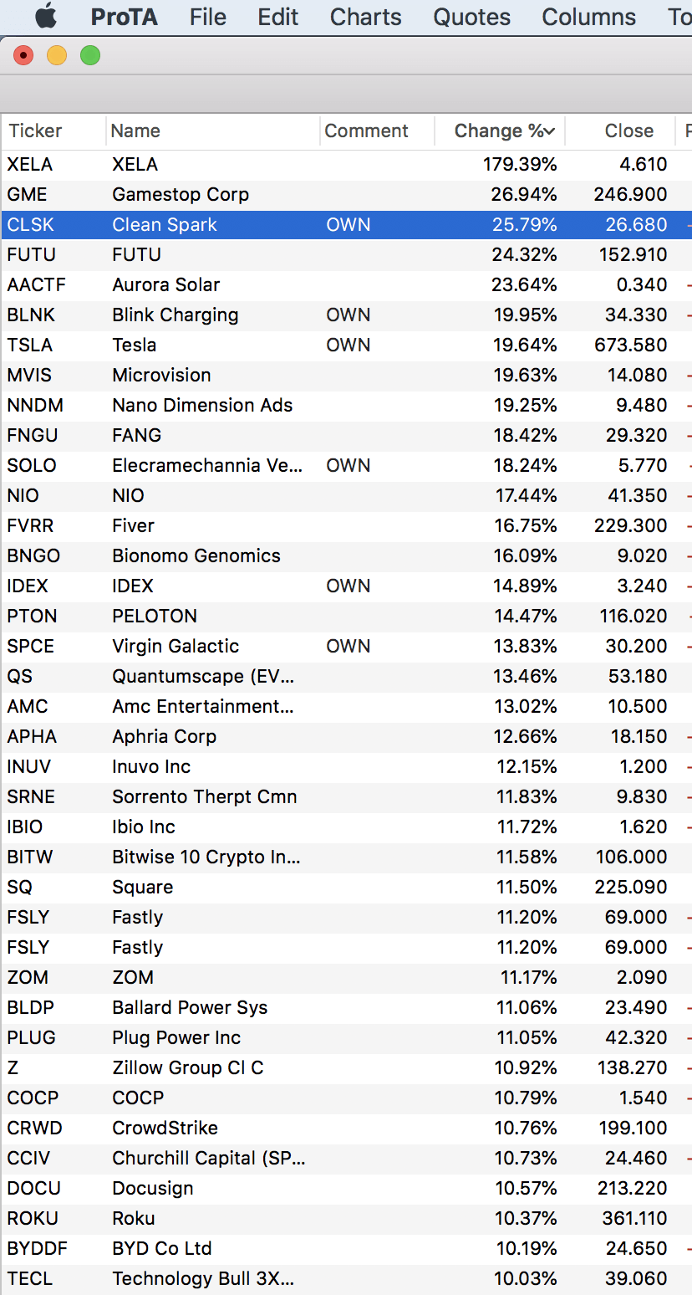Image resolution: width=692 pixels, height=1295 pixels.
Task: Select the TSLA Tesla row
Action: [346, 345]
